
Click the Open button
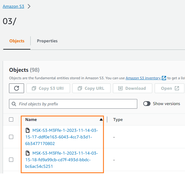tap(170, 88)
